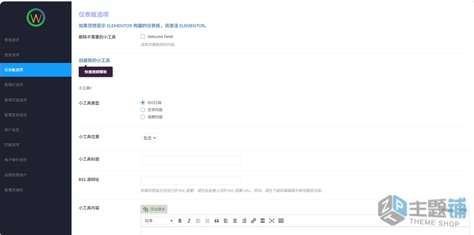Insert or edit a link
474x235 pixels.
pos(253,221)
